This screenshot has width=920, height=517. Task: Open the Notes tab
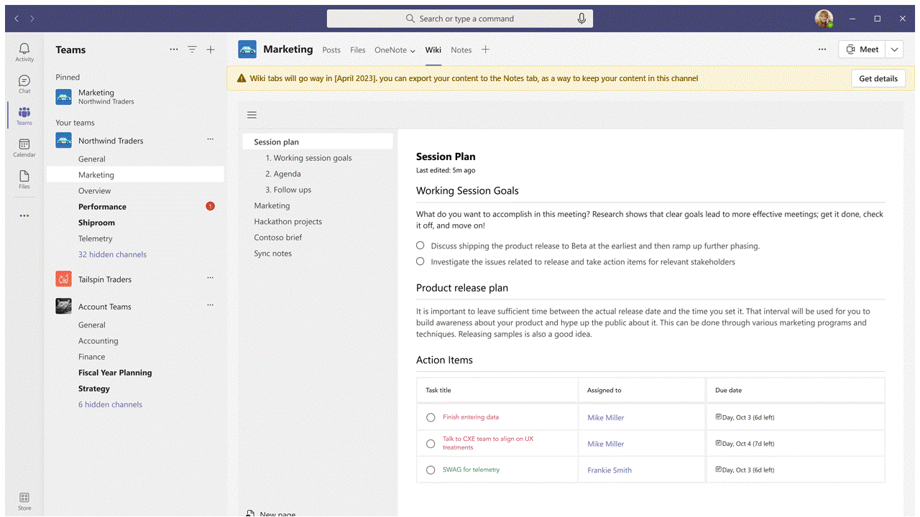[x=461, y=50]
